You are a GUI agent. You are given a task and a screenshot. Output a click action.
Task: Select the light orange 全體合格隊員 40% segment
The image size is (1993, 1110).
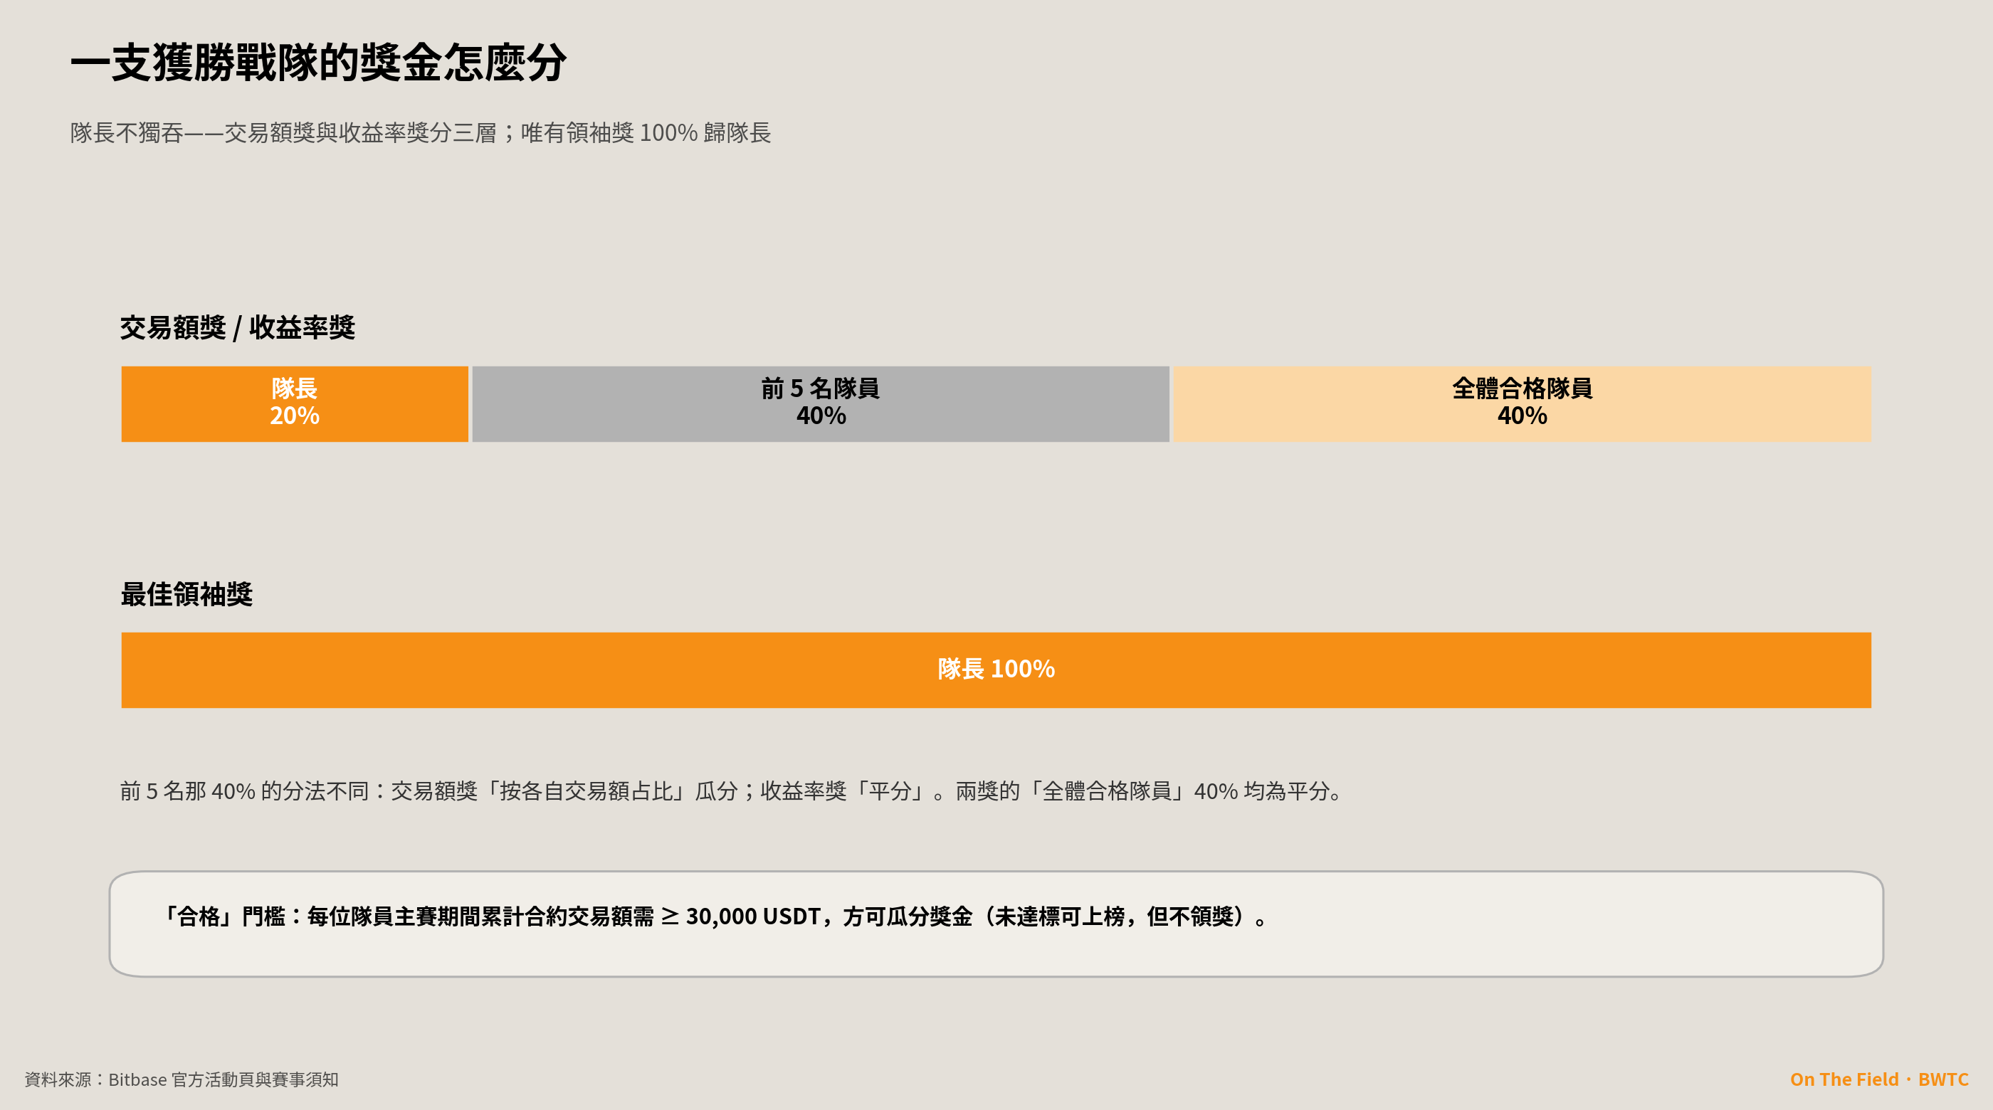(1522, 403)
